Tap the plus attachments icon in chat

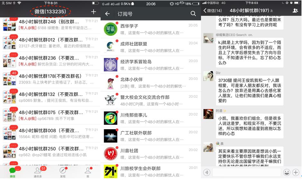coord(296,172)
